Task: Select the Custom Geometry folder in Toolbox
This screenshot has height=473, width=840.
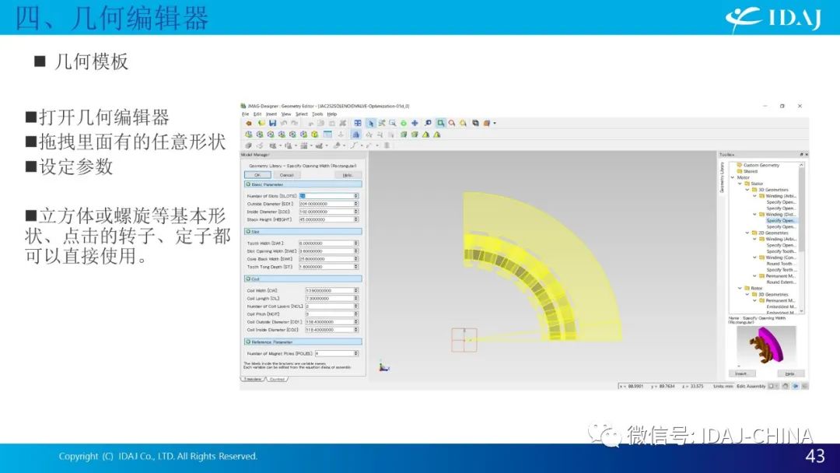Action: pos(758,165)
